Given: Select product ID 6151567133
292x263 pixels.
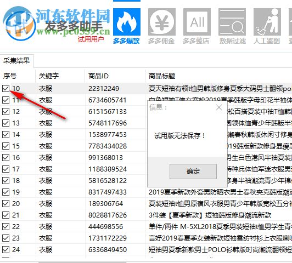Looking at the screenshot, I should [x=108, y=112].
